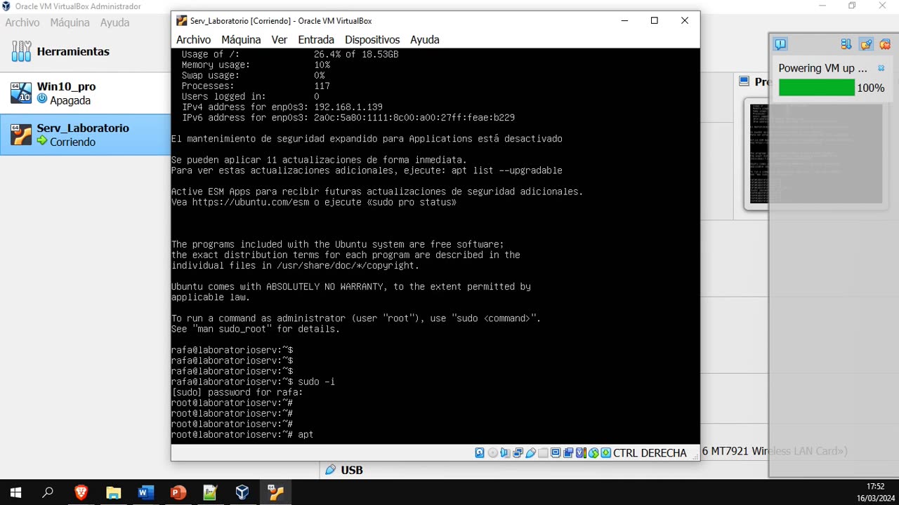Select the Serv_Laboratorio virtual machine
The height and width of the screenshot is (505, 899).
pos(85,135)
